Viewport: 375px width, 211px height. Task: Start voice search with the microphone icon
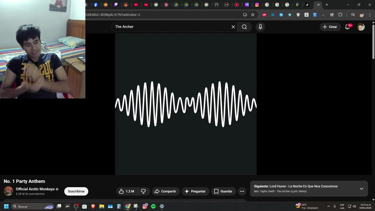(x=260, y=27)
